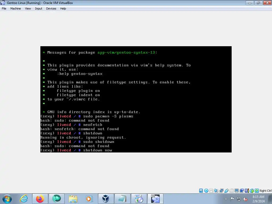Viewport: 272px width, 204px height.
Task: Click the running 64-bit VM taskbar button
Action: (x=155, y=199)
